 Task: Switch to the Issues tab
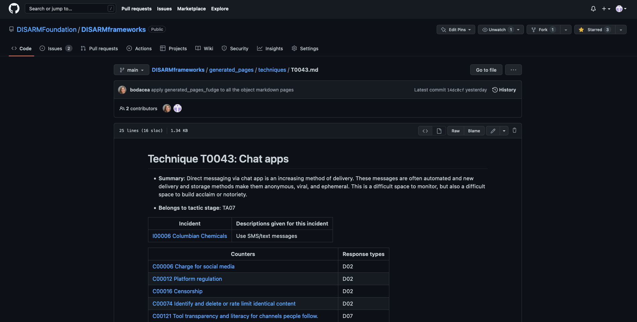coord(56,48)
